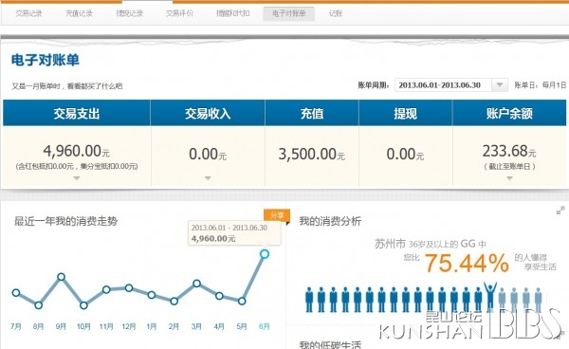Select the 10月 data point on chart
569x349 pixels.
pos(83,305)
